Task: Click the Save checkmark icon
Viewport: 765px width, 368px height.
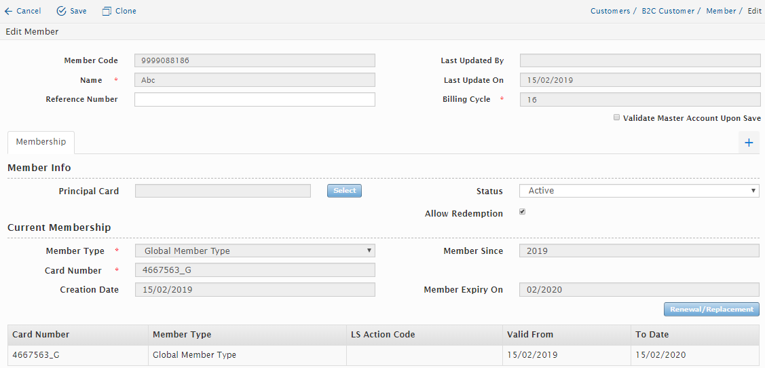Action: click(x=61, y=12)
